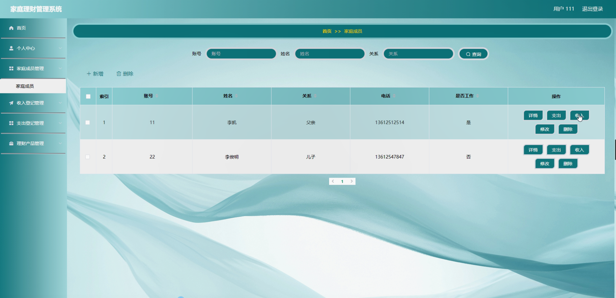Expand the 支出登记管理 sidebar menu

33,123
